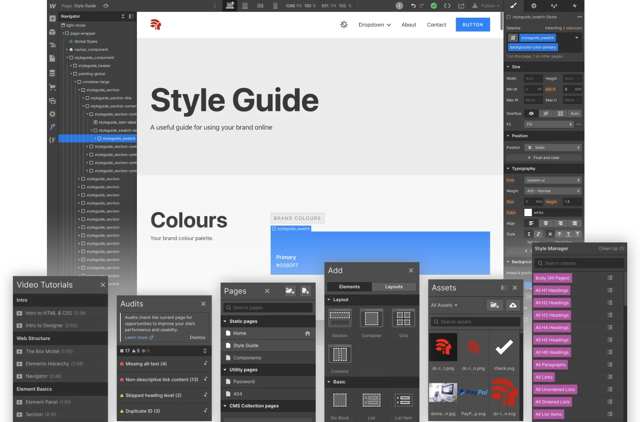Viewport: 640px width, 422px height.
Task: Switch to Layouts tab in Add panel
Action: (394, 287)
